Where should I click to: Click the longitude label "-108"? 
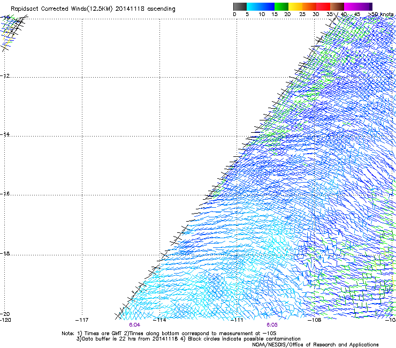point(315,320)
